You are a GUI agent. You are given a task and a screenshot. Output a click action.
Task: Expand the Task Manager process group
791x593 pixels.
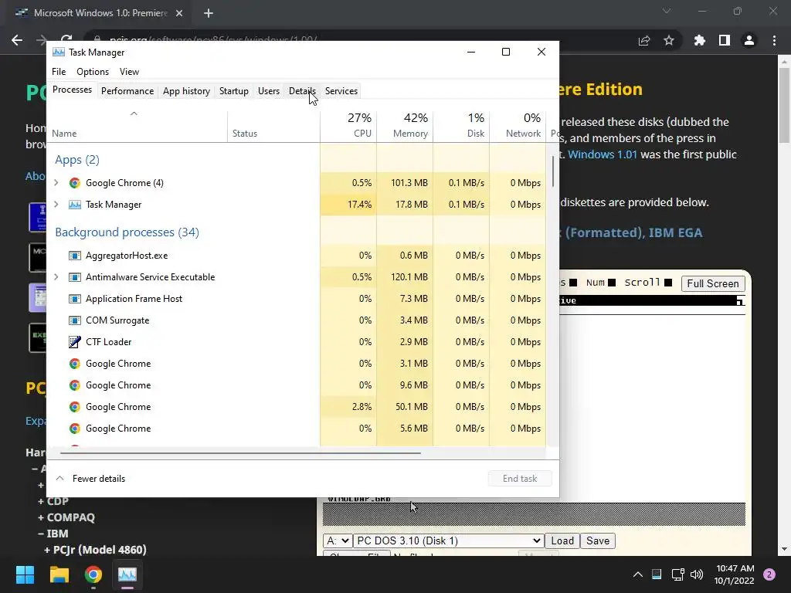coord(56,204)
